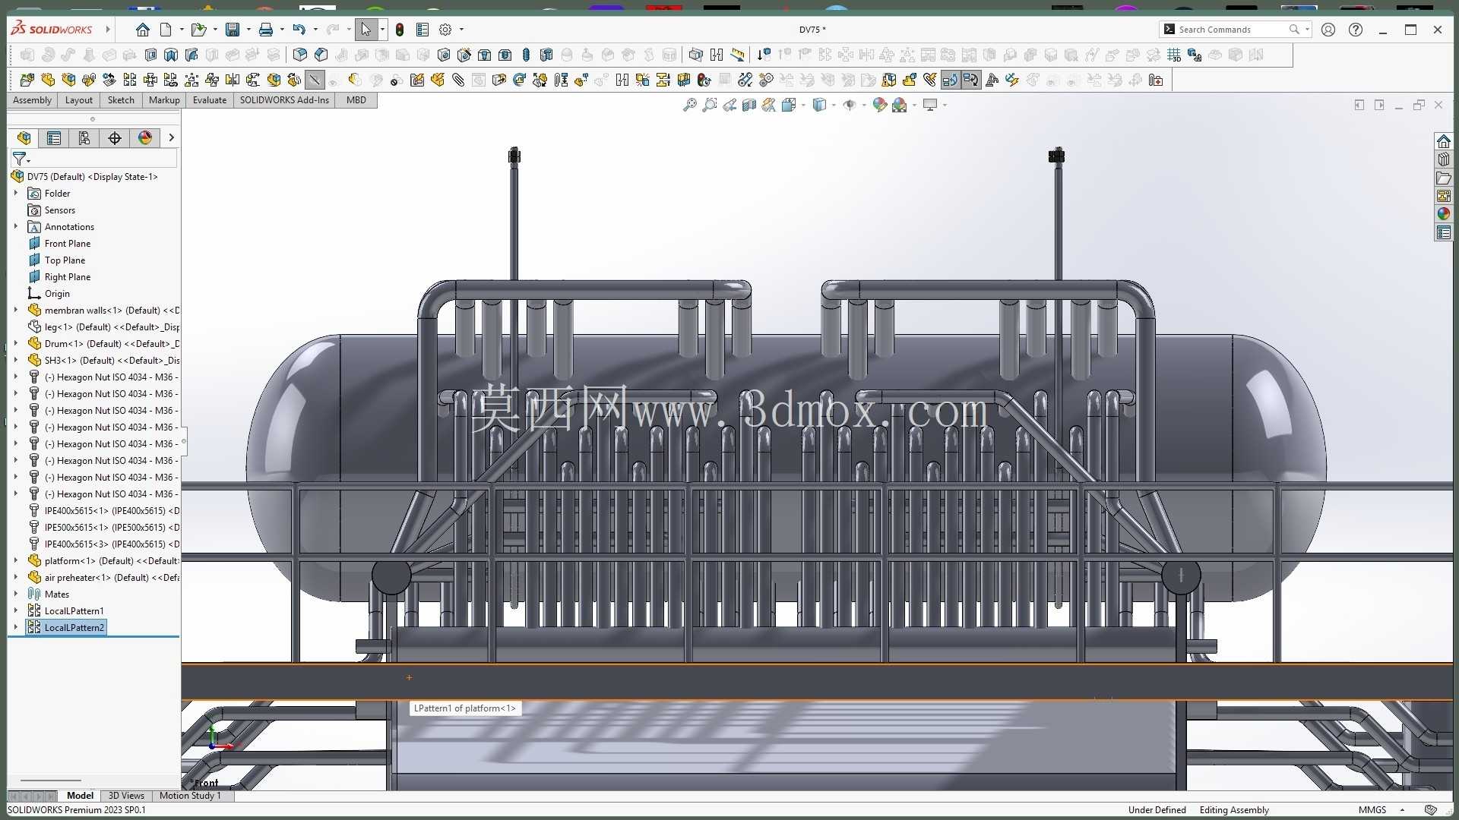The width and height of the screenshot is (1459, 820).
Task: Toggle Hide/Show Items eye icon
Action: (x=849, y=105)
